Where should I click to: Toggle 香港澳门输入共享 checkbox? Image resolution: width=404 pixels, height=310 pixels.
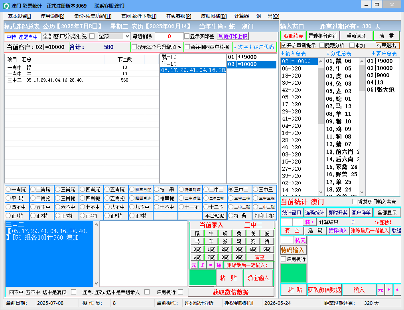[355, 201]
